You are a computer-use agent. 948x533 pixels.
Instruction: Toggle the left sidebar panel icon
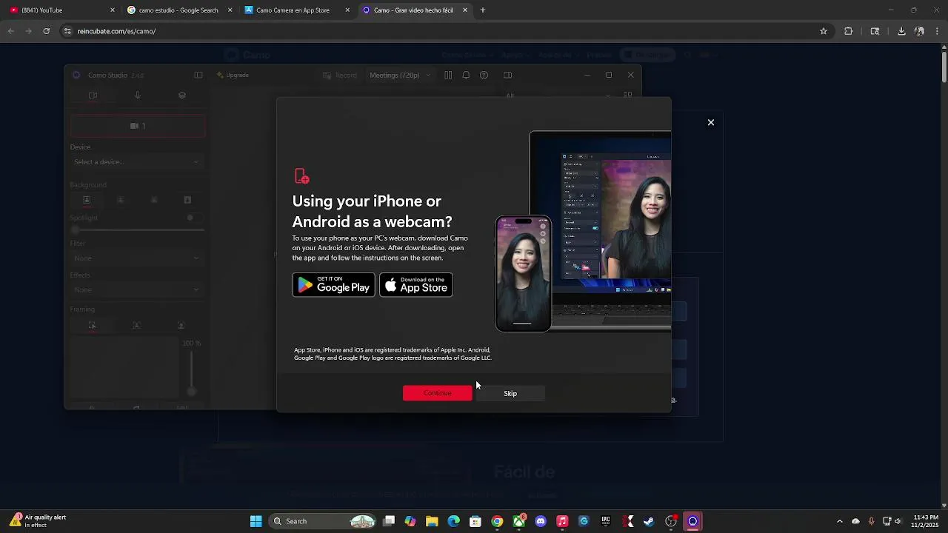pos(198,75)
